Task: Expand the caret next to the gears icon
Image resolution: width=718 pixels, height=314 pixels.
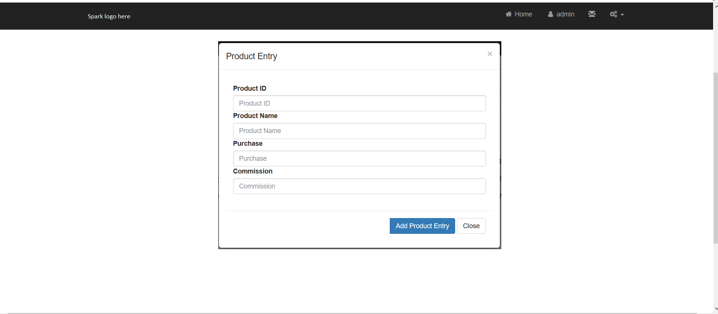Action: pyautogui.click(x=622, y=15)
